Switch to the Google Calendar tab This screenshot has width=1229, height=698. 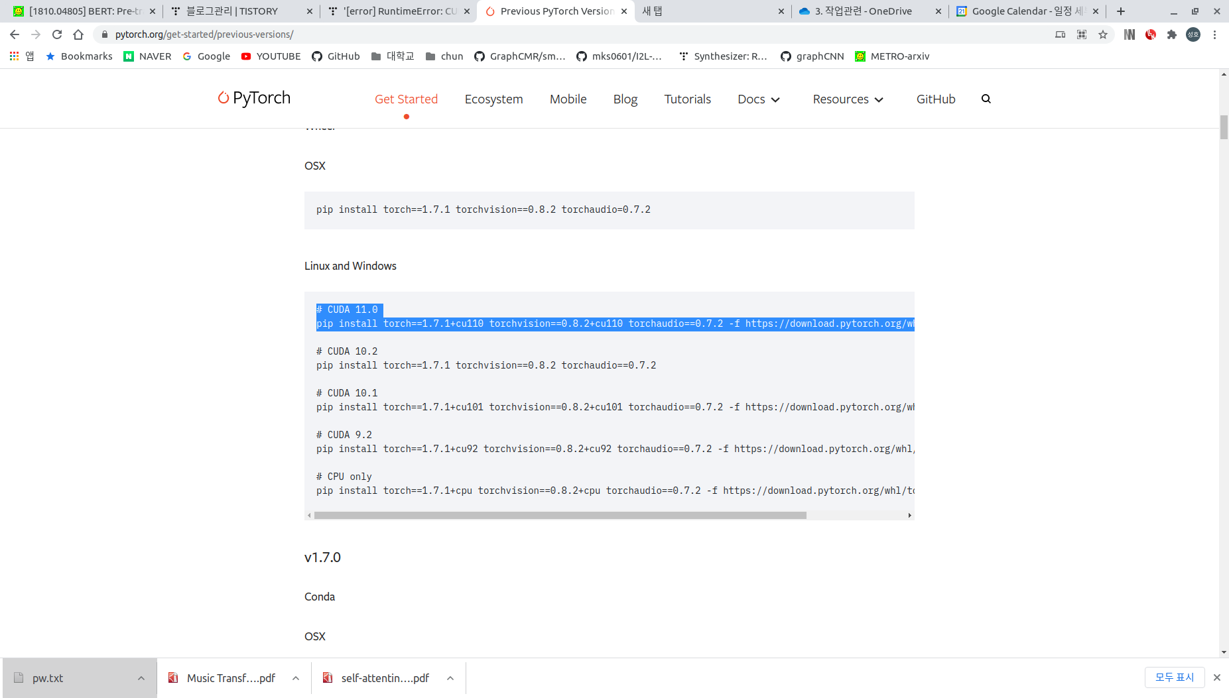[x=1027, y=11]
